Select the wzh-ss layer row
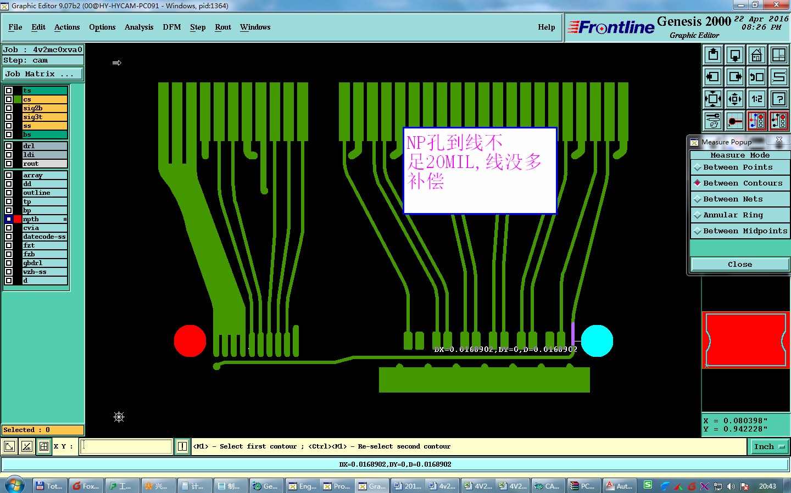 click(45, 272)
